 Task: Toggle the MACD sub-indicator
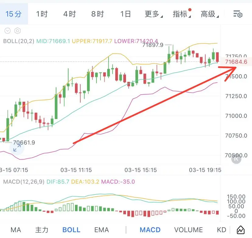(x=150, y=230)
